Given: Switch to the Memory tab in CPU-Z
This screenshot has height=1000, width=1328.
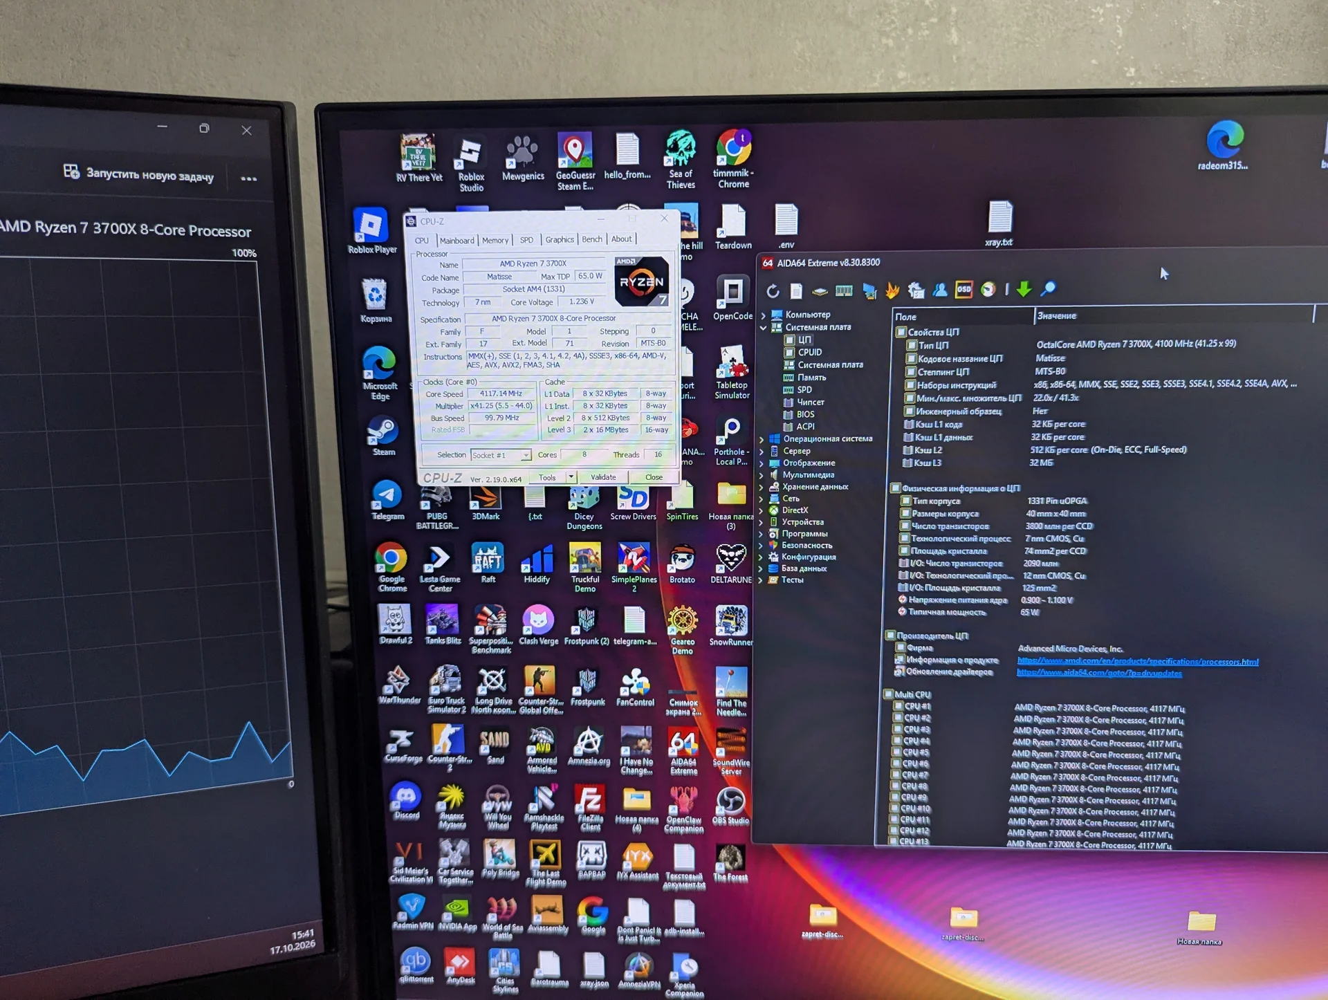Looking at the screenshot, I should tap(495, 240).
